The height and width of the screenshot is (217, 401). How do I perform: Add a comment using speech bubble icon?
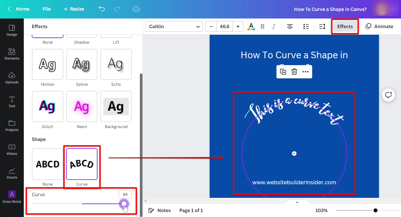click(x=388, y=95)
